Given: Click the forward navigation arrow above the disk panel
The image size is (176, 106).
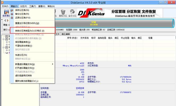Looking at the screenshot, I should click(8, 20).
